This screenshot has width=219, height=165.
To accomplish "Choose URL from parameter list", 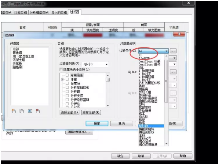I will click(141, 67).
